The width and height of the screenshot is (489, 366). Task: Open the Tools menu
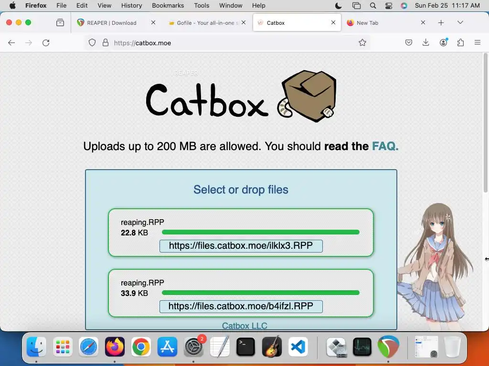click(202, 6)
